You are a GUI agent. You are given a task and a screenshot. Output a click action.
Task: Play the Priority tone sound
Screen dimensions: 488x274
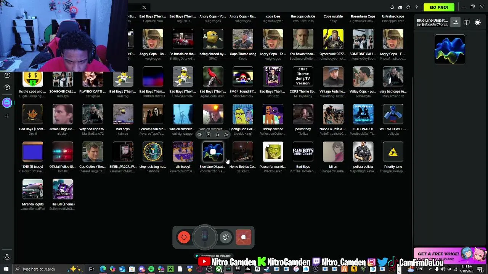point(393,152)
